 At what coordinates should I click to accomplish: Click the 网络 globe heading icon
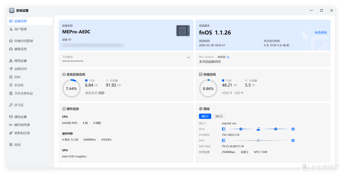[201, 109]
